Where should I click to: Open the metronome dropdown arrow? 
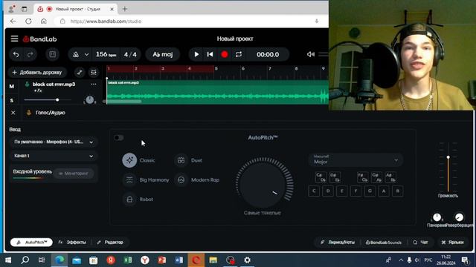click(86, 54)
